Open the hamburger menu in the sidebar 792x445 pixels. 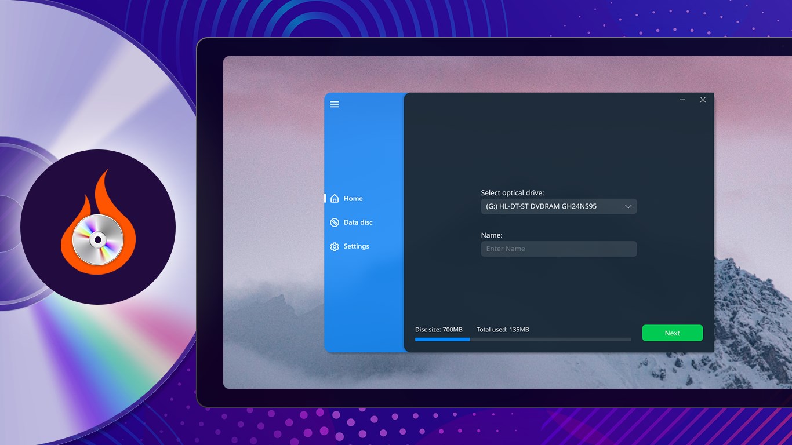coord(335,104)
